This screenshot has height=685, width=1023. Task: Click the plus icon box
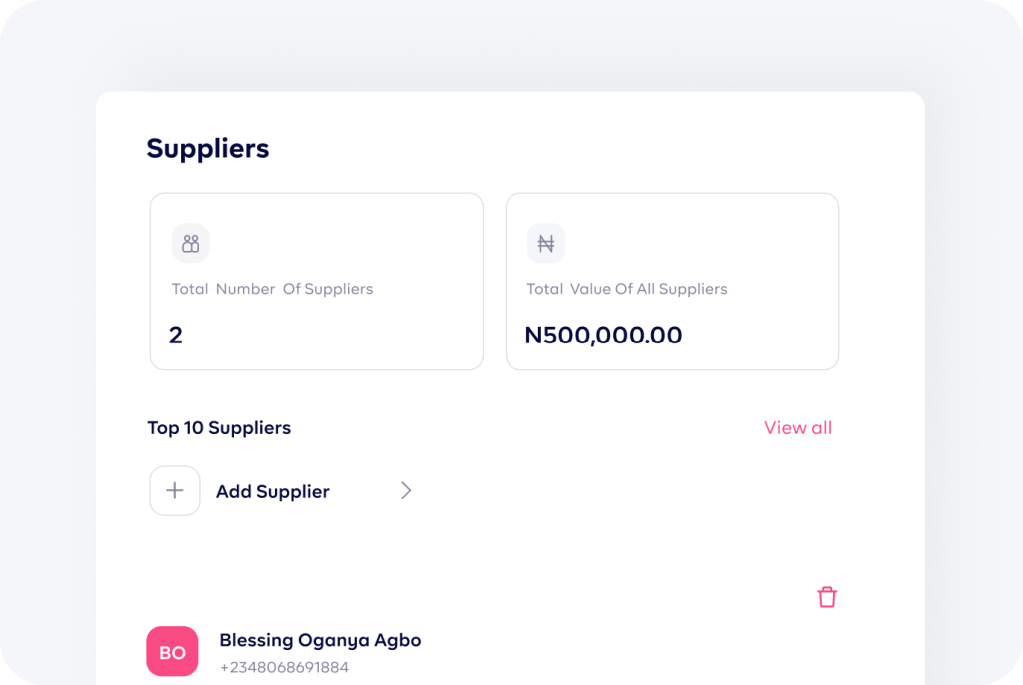(174, 490)
